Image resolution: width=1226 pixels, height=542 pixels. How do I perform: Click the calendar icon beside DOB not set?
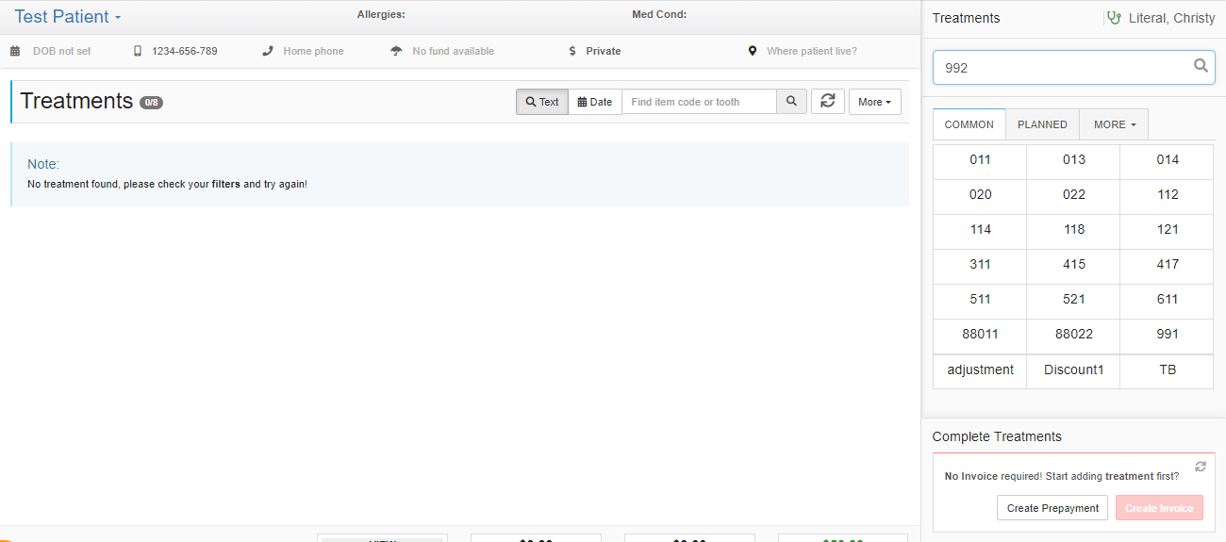click(15, 51)
